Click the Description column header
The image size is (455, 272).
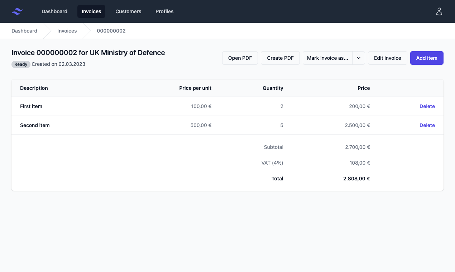coord(34,88)
